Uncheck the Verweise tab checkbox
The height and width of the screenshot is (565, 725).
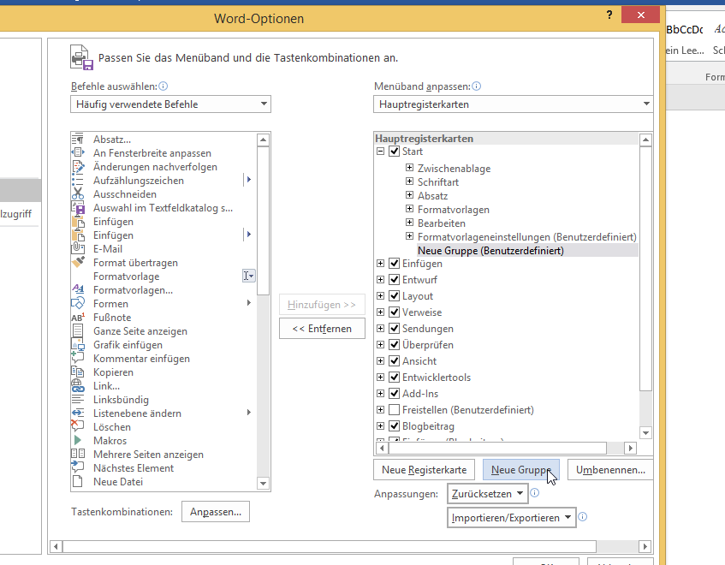[394, 312]
